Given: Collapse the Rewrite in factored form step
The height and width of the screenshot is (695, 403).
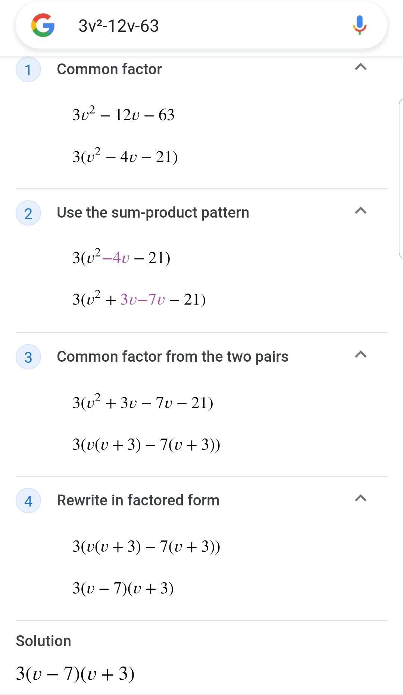Looking at the screenshot, I should pyautogui.click(x=360, y=498).
